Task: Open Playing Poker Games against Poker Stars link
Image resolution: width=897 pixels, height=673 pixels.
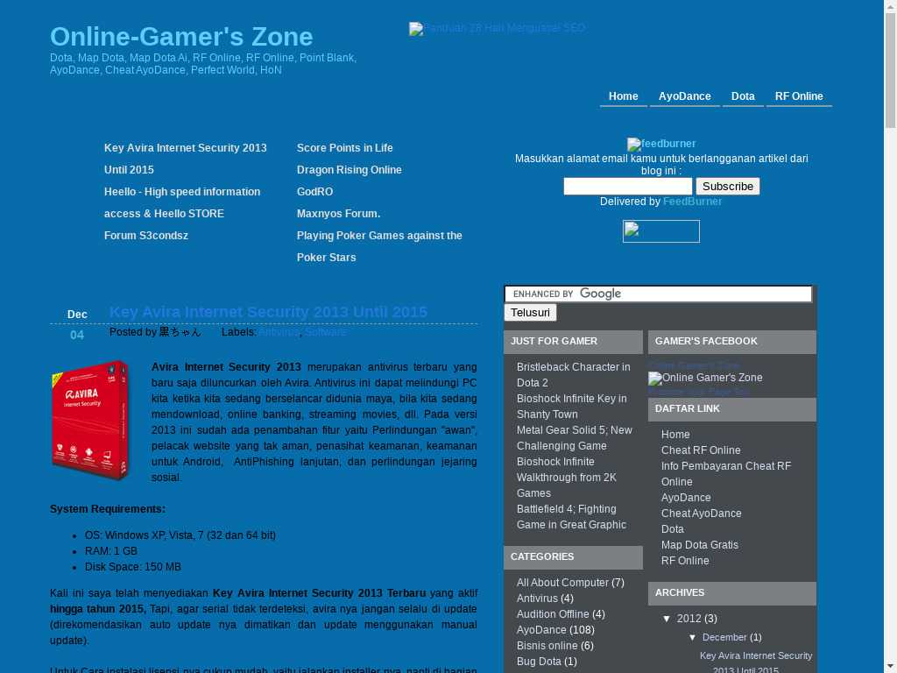Action: [x=379, y=246]
